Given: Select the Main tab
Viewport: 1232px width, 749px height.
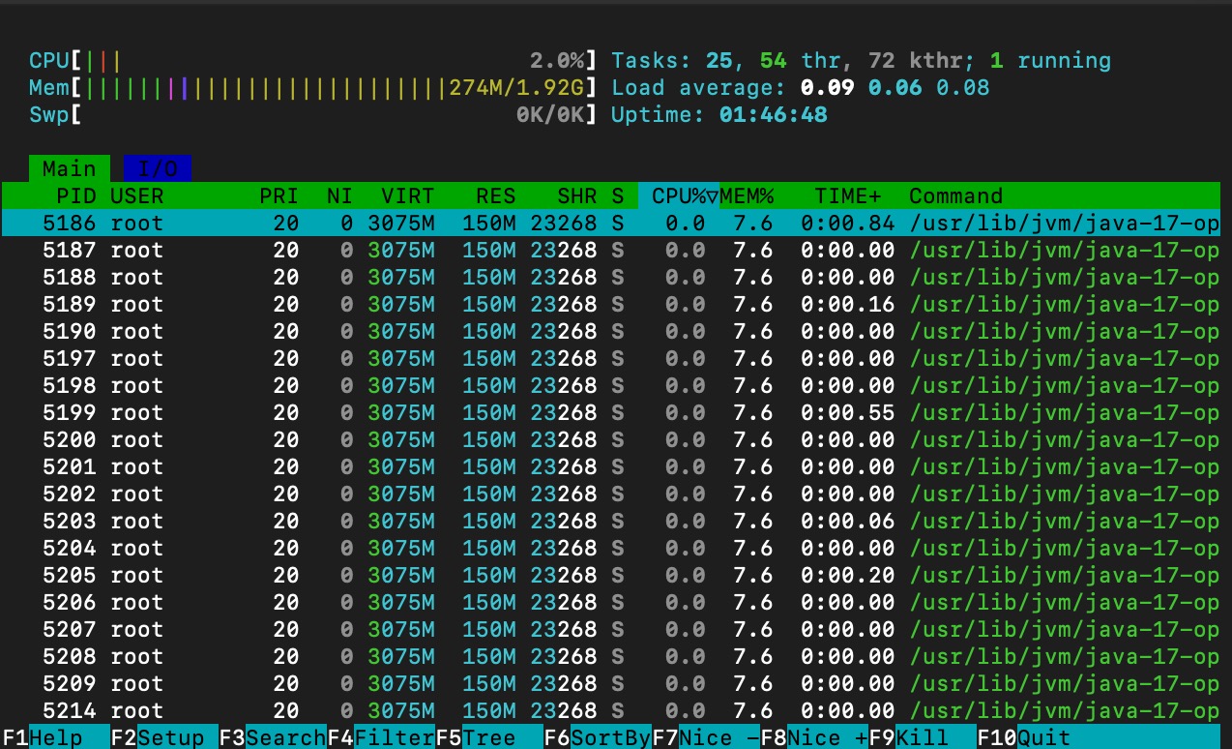Looking at the screenshot, I should pyautogui.click(x=69, y=168).
